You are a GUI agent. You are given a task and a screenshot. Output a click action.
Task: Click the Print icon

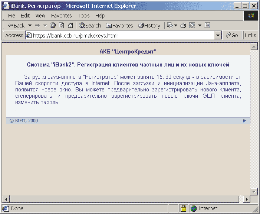pos(183,25)
